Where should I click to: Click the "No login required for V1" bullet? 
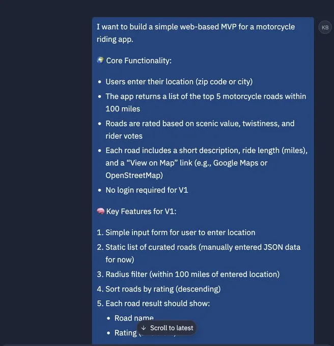(147, 190)
